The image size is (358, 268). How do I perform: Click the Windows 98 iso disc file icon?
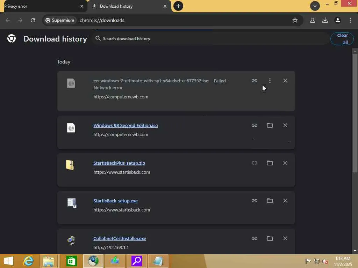point(71,128)
